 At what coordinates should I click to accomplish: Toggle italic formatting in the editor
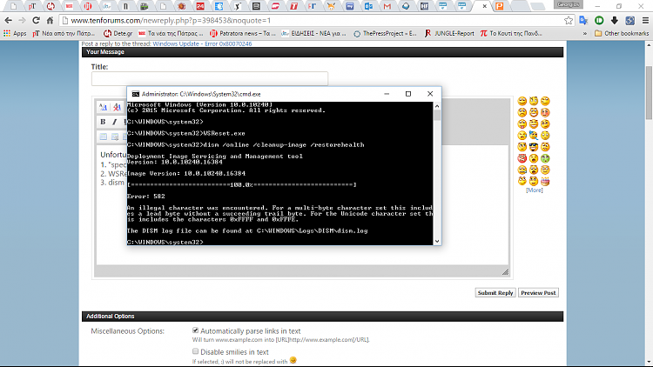point(115,122)
